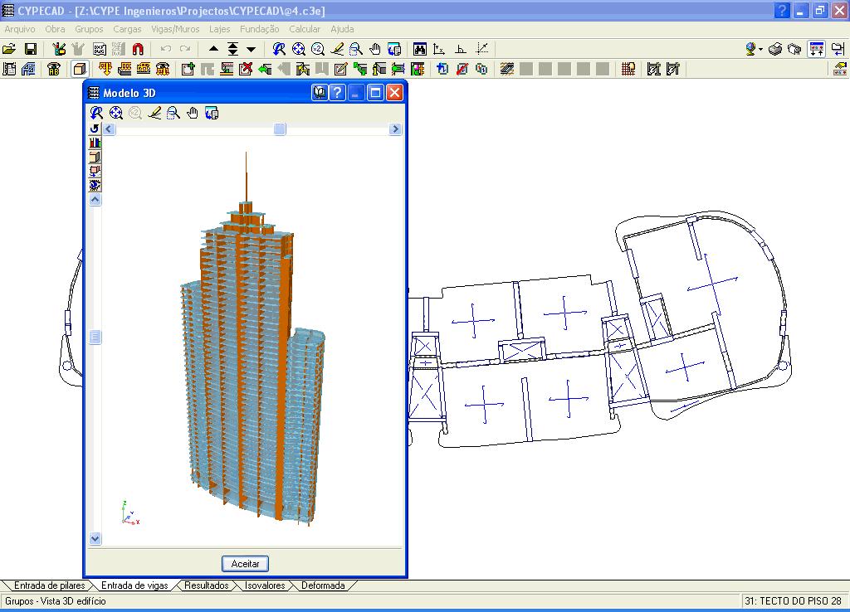This screenshot has height=612, width=850.
Task: Open floor selector with double-arrow icon
Action: 232,49
